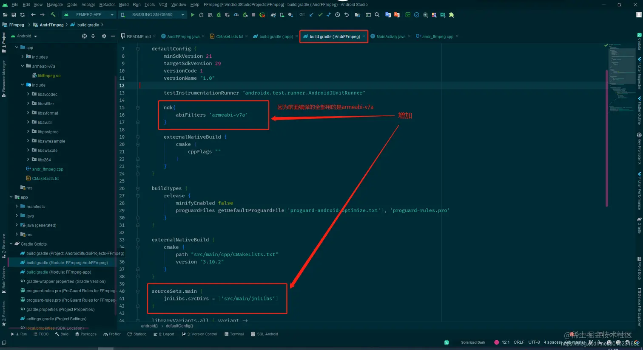The image size is (643, 350).
Task: Open the FFMPEG-APP run configuration dropdown
Action: pyautogui.click(x=89, y=15)
